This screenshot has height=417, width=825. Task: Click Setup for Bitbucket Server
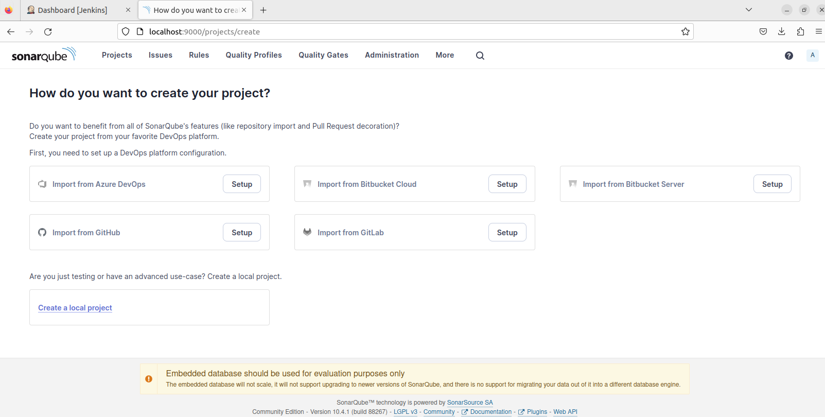[x=772, y=184]
